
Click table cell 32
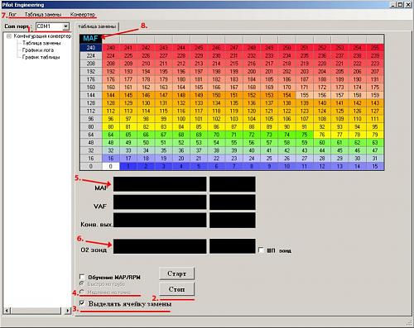(x=111, y=150)
